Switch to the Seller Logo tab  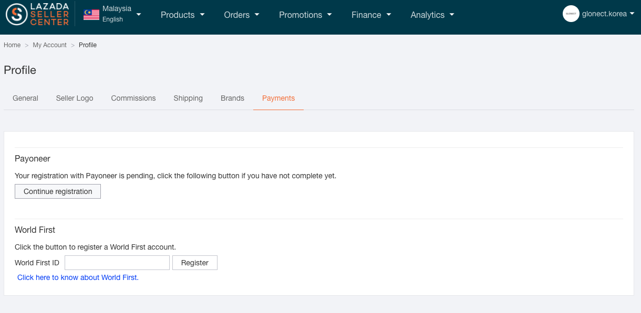(x=75, y=98)
